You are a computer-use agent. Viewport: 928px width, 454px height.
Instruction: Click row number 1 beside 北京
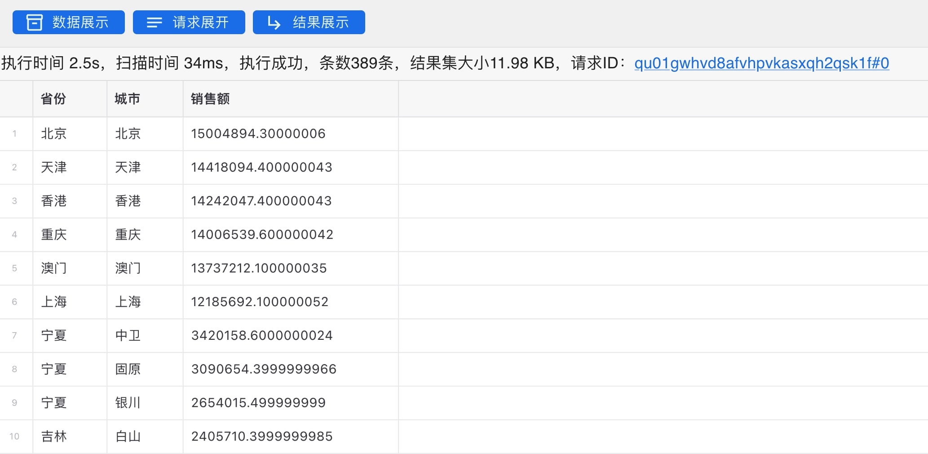click(x=15, y=134)
